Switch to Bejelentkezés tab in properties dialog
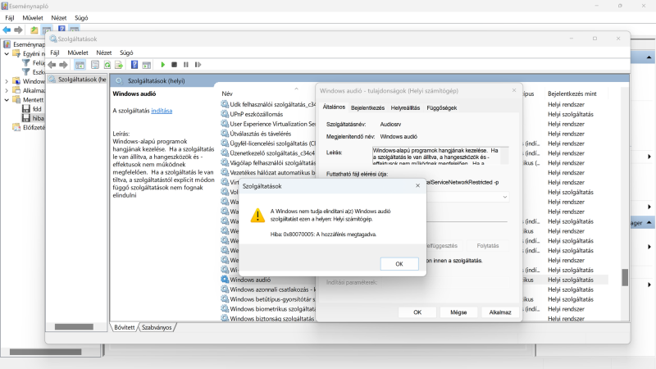The height and width of the screenshot is (369, 656). (367, 108)
